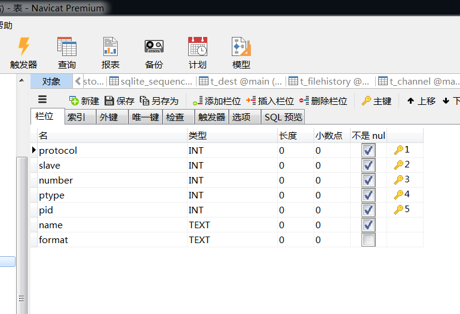Switch to the 外键 (Foreign Keys) tab
The width and height of the screenshot is (460, 314).
point(112,117)
